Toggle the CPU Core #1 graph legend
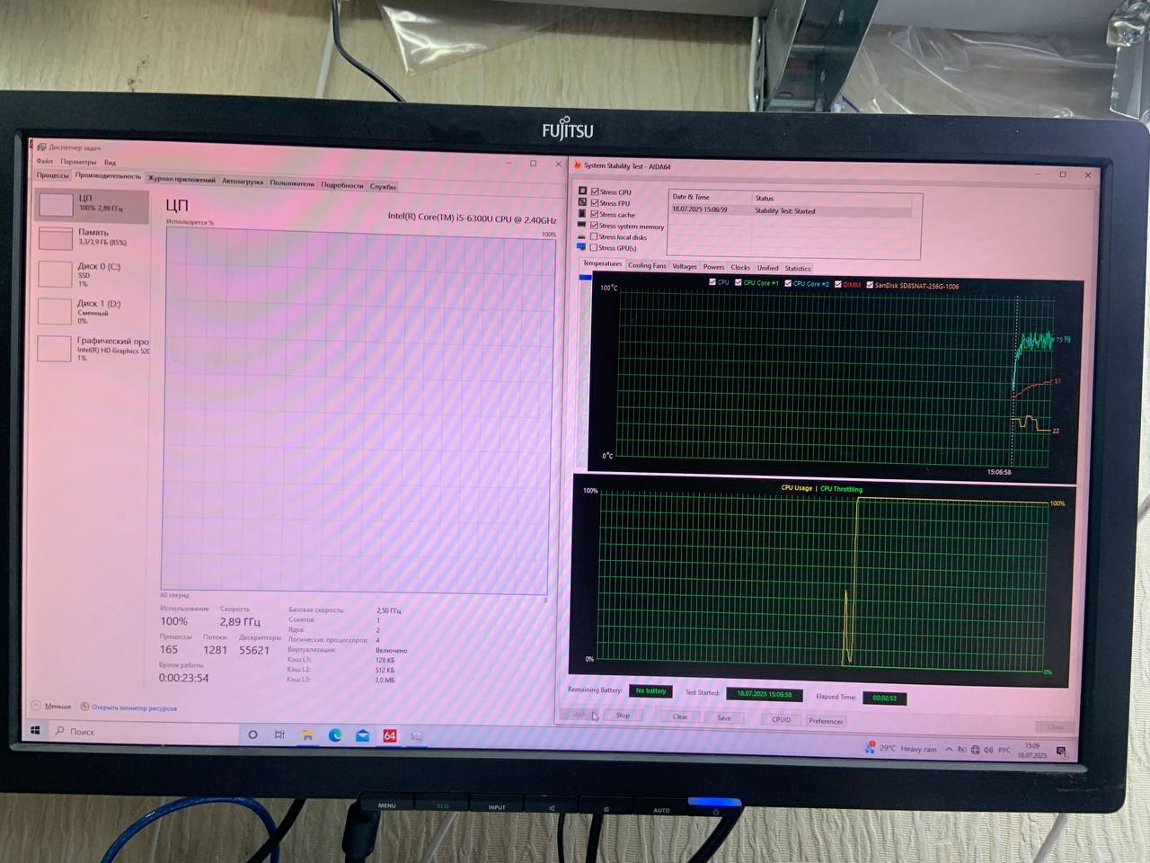1150x863 pixels. [x=739, y=282]
